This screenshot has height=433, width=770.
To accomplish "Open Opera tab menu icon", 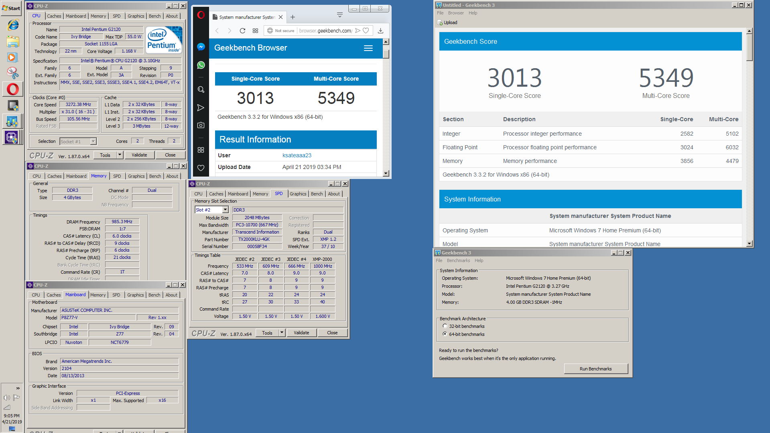I will point(340,15).
